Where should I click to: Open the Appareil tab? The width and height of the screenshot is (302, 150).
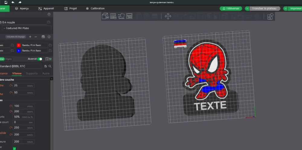pyautogui.click(x=46, y=8)
